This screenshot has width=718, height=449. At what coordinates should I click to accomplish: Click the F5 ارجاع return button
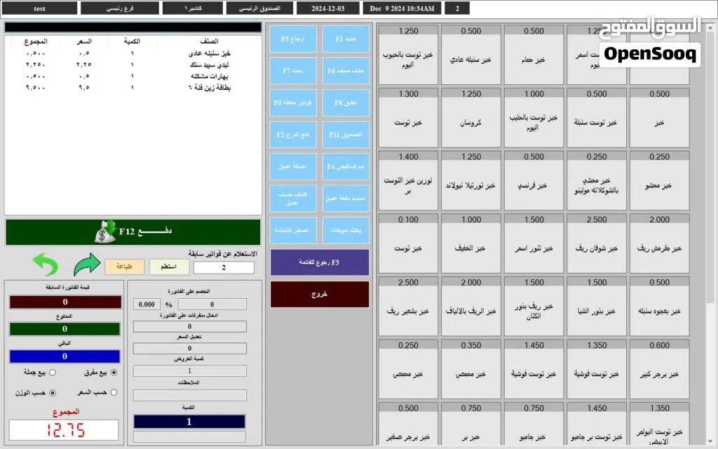click(293, 39)
